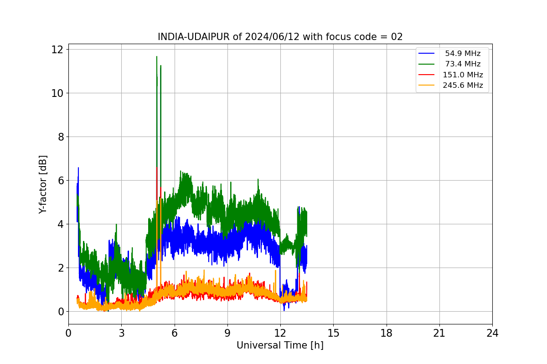The height and width of the screenshot is (364, 547).
Task: Click the chart title INDIA-UDAIPUR of 2024/06/12
Action: pos(280,37)
